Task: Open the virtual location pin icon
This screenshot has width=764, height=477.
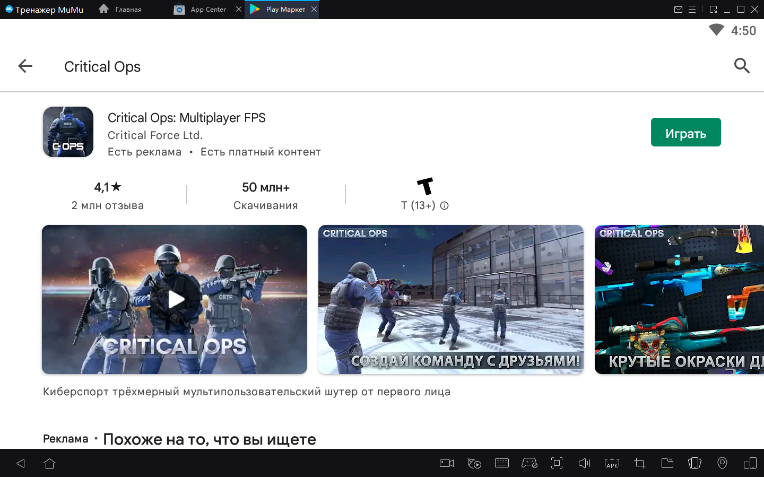Action: tap(722, 463)
